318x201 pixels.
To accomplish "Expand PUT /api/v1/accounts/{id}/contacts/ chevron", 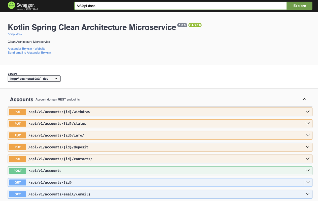I will 307,159.
